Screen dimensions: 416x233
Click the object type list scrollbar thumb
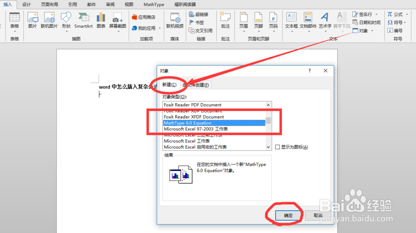click(268, 121)
